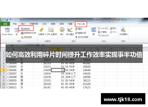This screenshot has width=148, height=107.
Task: Click cell containing C00008
Action: coord(13,77)
